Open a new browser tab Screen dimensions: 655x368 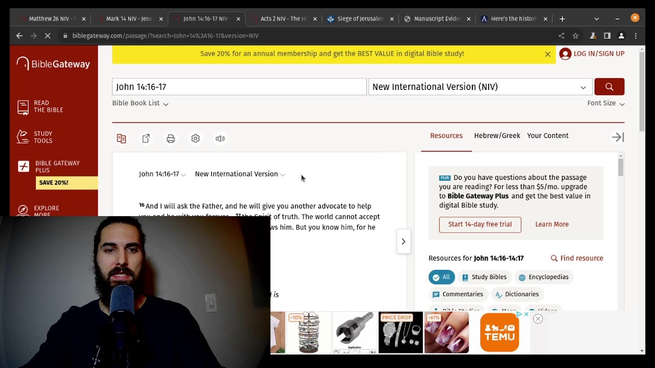click(x=562, y=19)
